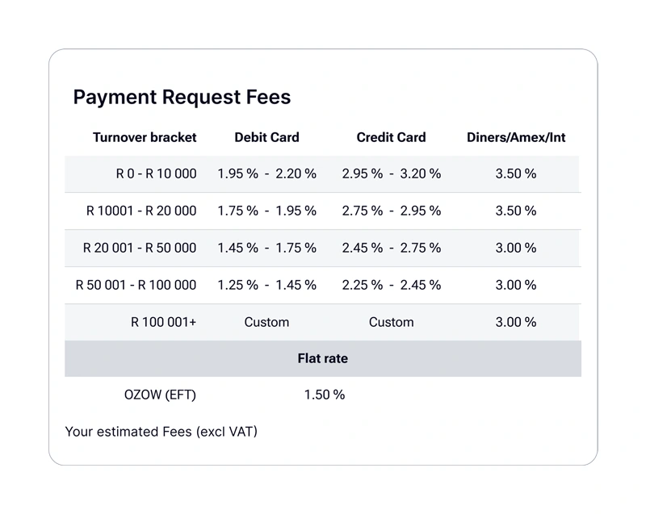Click the Debit Card column header
This screenshot has width=646, height=514.
tap(266, 137)
